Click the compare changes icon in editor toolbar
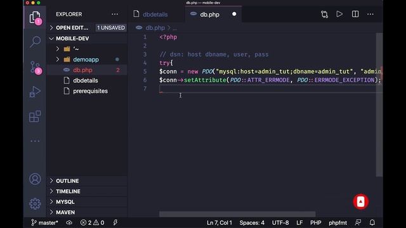The width and height of the screenshot is (406, 228). [324, 14]
